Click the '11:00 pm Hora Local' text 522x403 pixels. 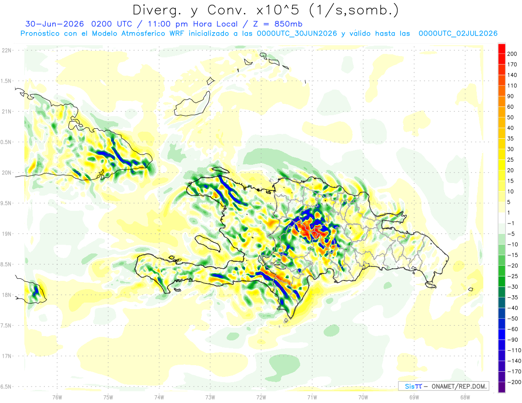[x=194, y=24]
